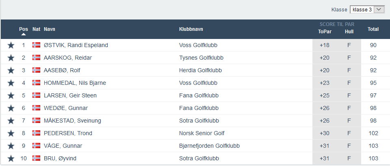The image size is (390, 166).
Task: Mark AASEBØ, Rolf as favorite
Action: 11,70
